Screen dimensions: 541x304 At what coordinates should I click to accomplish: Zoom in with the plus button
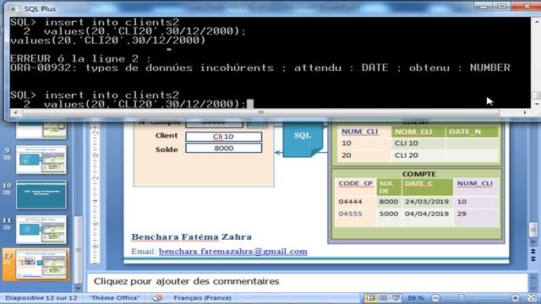515,298
